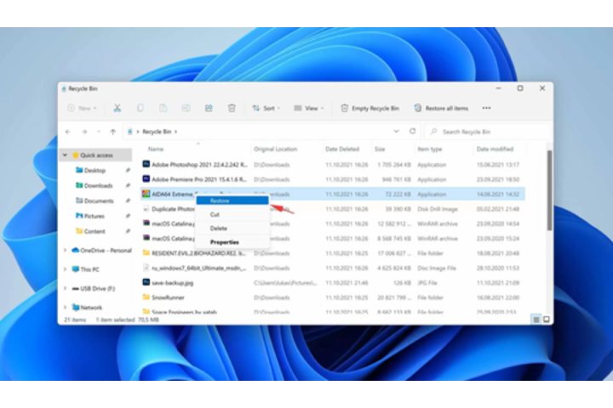Open recent locations chevron near navigation arrows
This screenshot has width=613, height=408.
point(99,132)
